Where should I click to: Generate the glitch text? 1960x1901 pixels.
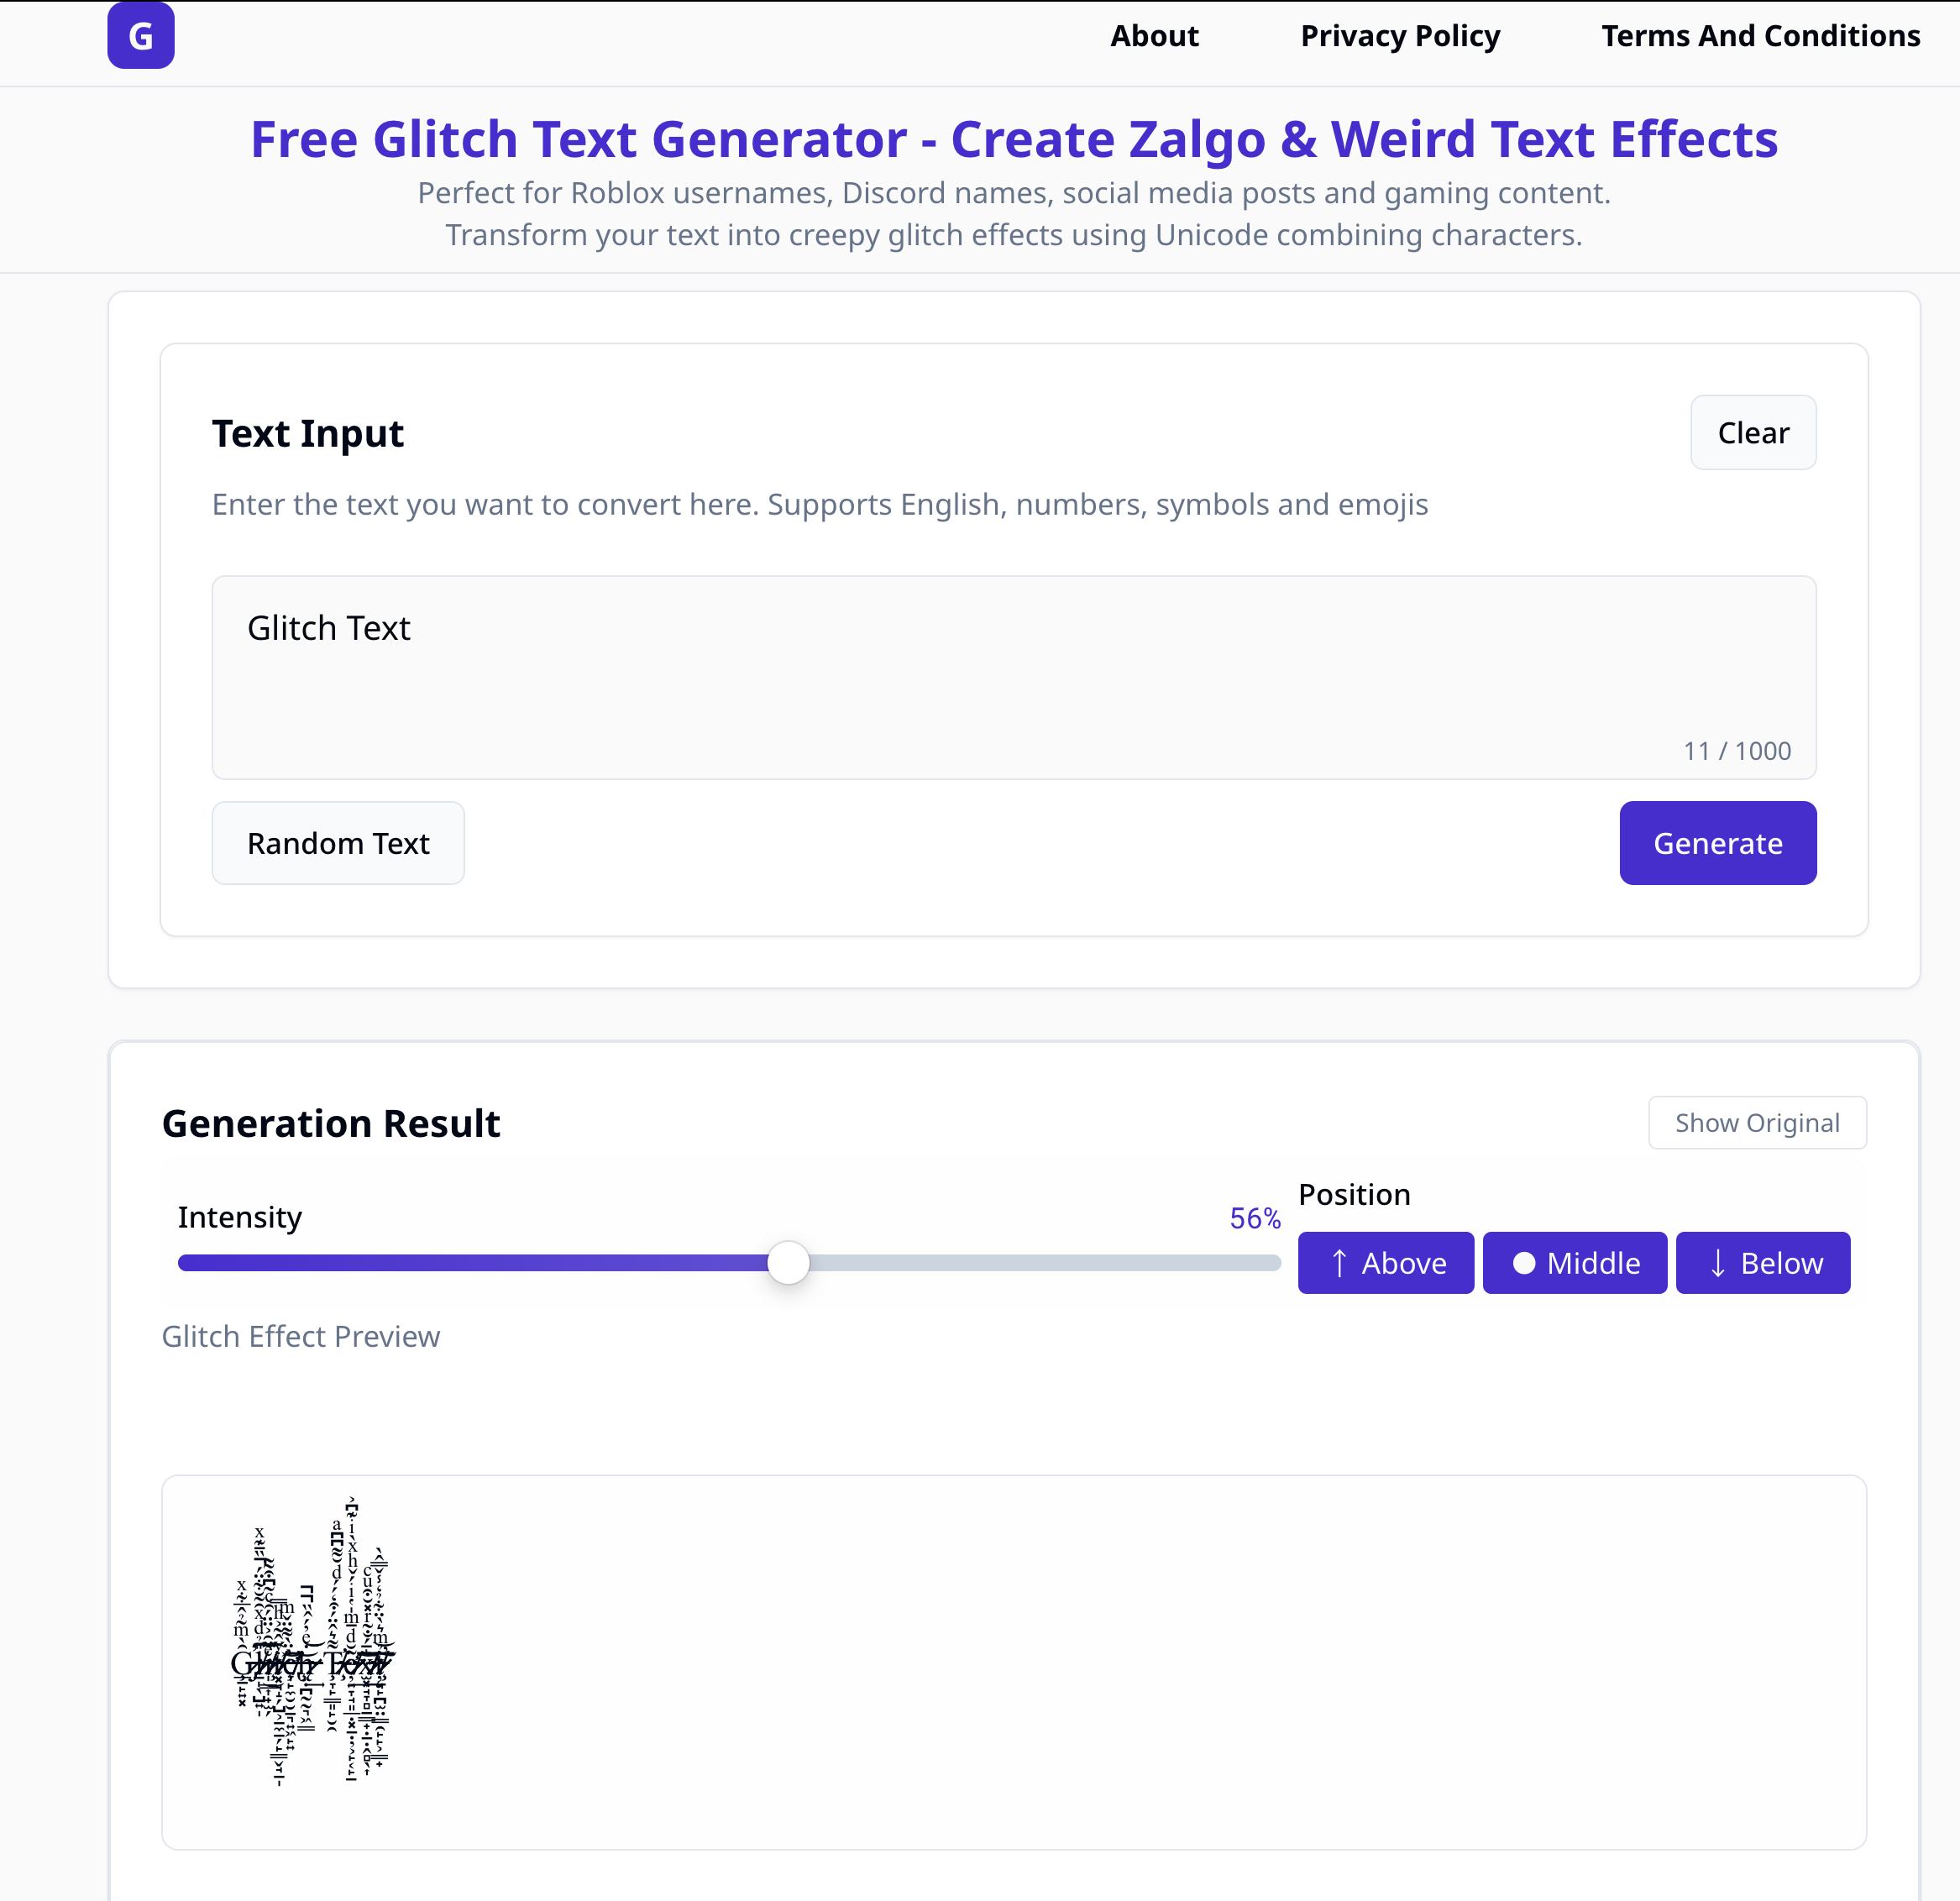click(1718, 843)
